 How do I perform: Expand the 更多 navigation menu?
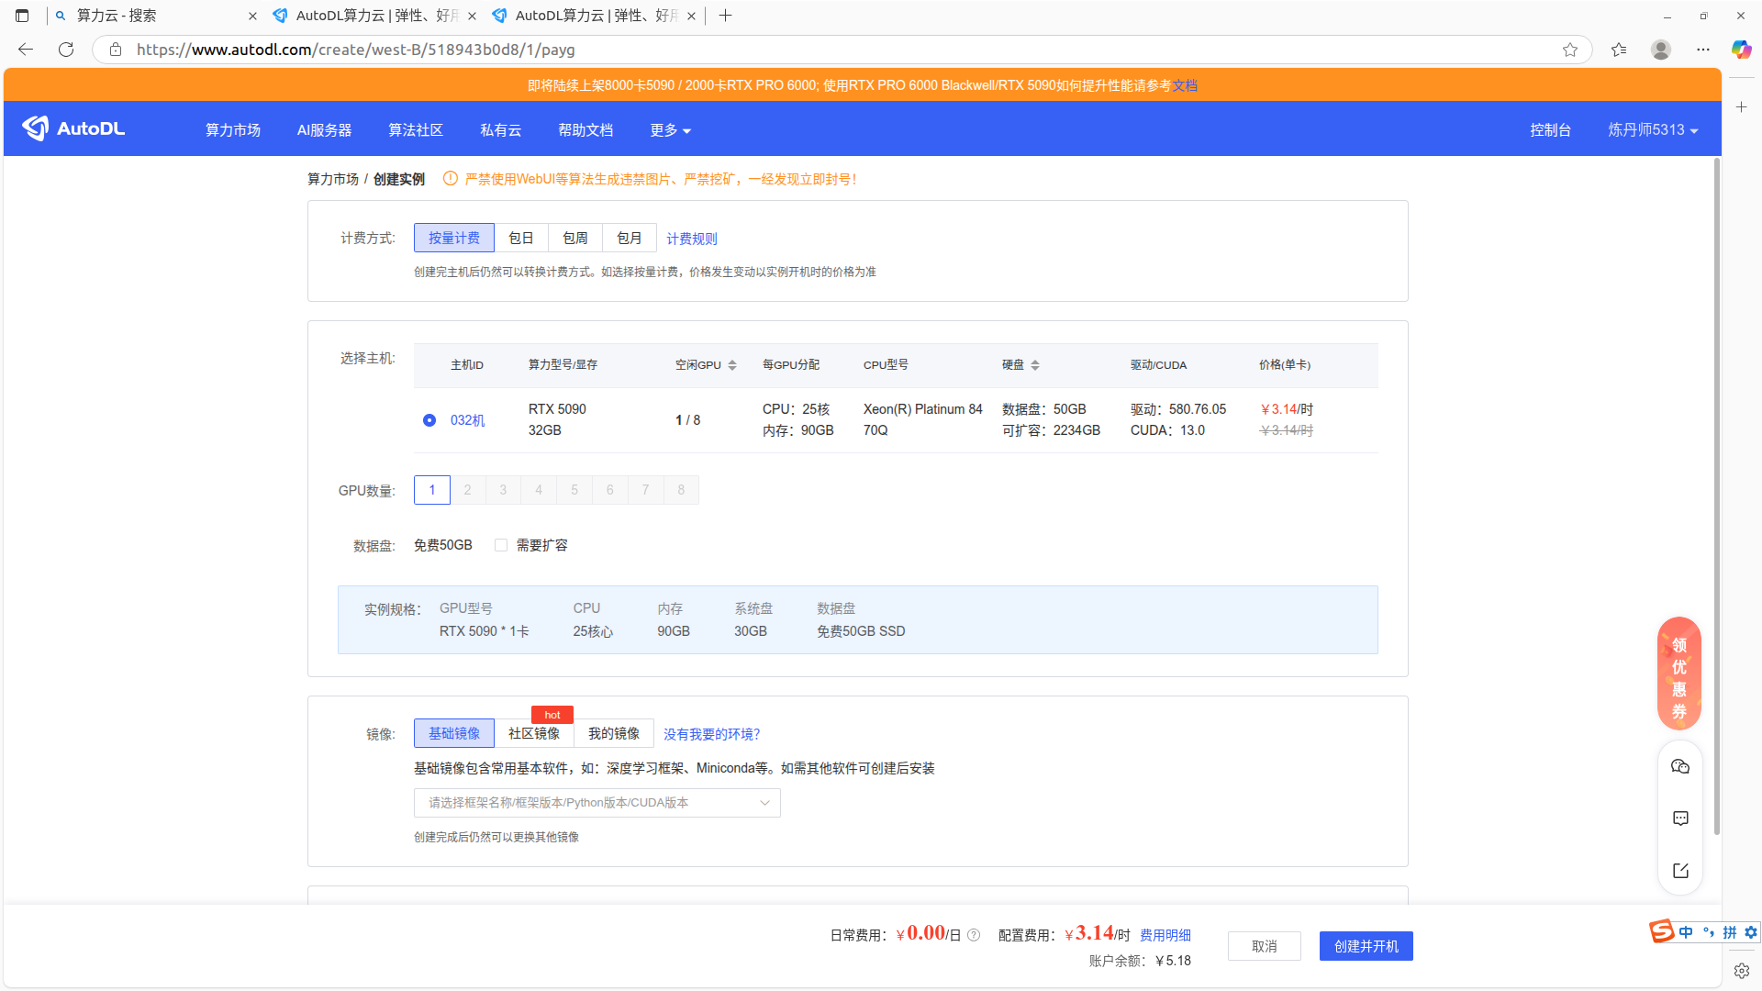point(670,130)
